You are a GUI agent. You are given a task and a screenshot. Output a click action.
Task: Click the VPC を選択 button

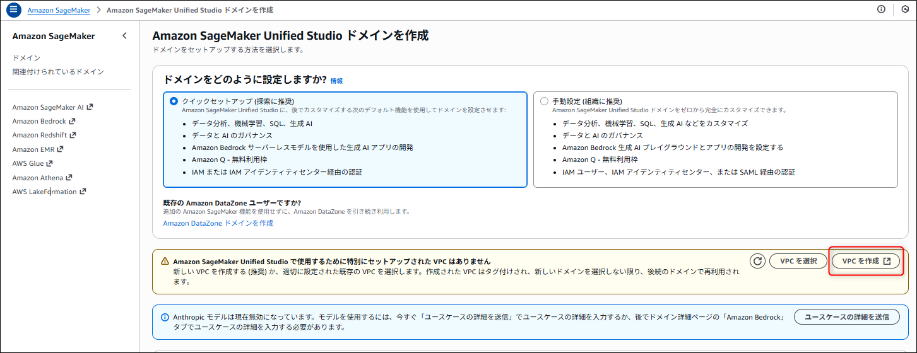coord(798,261)
